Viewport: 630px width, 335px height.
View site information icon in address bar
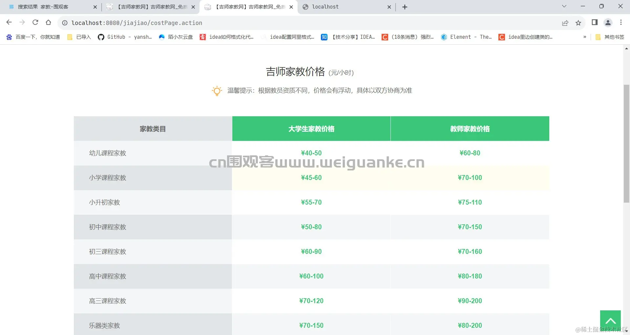pyautogui.click(x=65, y=23)
